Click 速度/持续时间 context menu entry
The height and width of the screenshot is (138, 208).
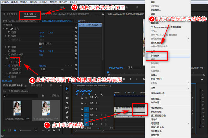(x=158, y=93)
